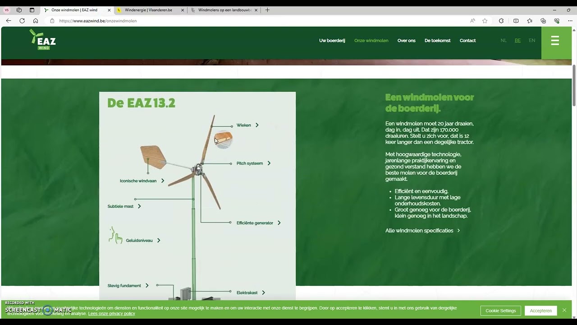577x325 pixels.
Task: Close the Windenergie Vlaanderen.be tab
Action: tap(183, 10)
